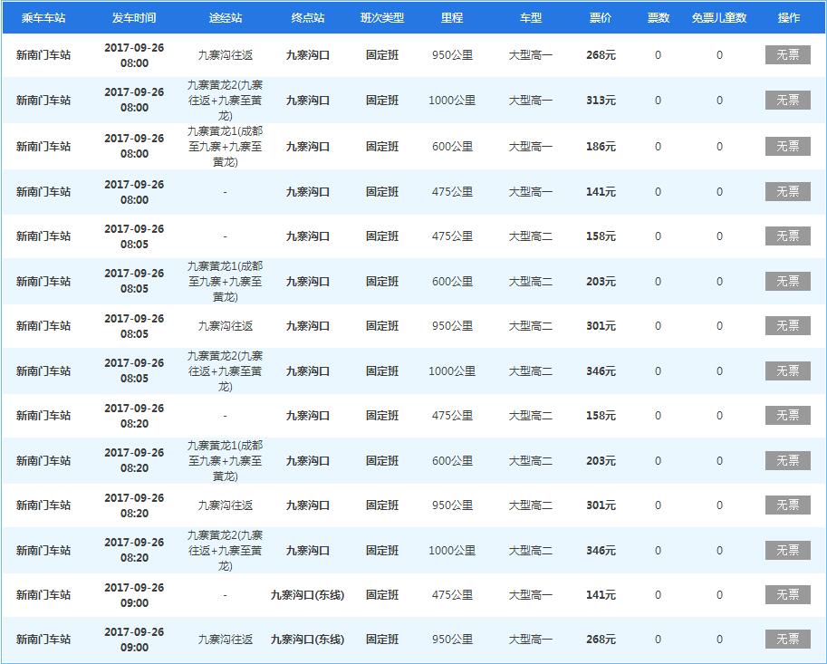The height and width of the screenshot is (664, 827).
Task: Click 无票 button for 08:20 158元 trip
Action: tap(787, 415)
